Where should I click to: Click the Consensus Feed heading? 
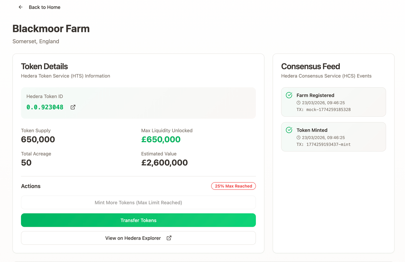(310, 66)
